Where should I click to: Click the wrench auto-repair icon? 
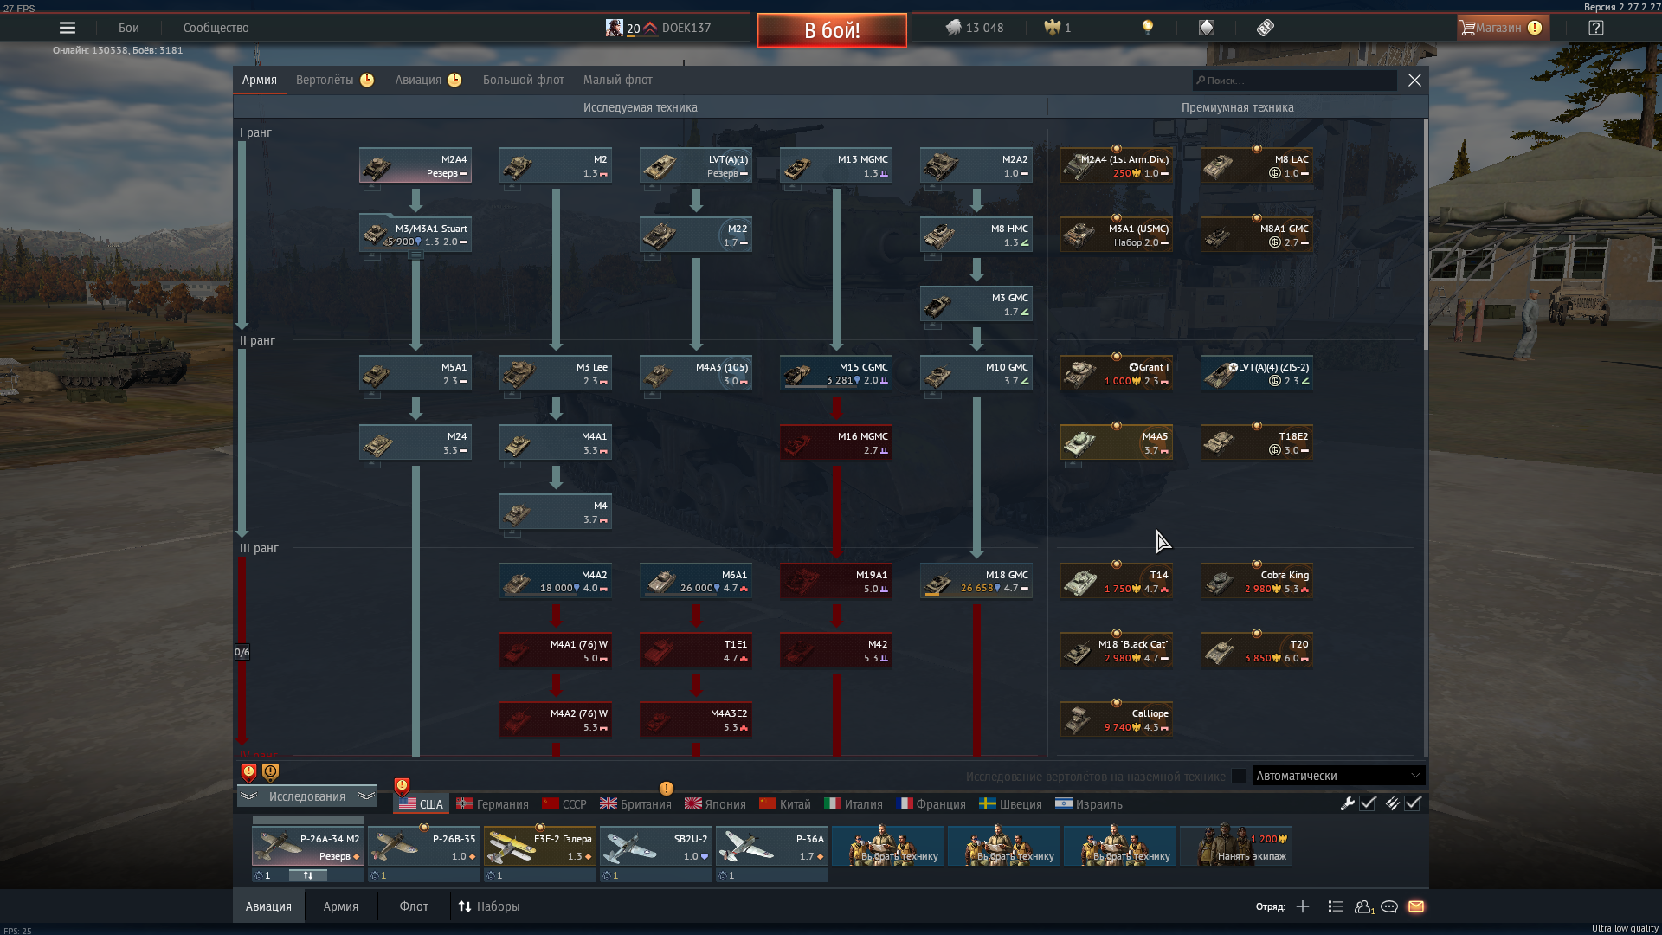click(1348, 803)
